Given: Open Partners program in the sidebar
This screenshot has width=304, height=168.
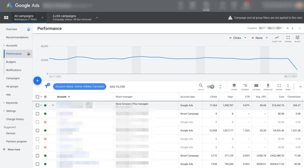Looking at the screenshot, I should pos(17,142).
